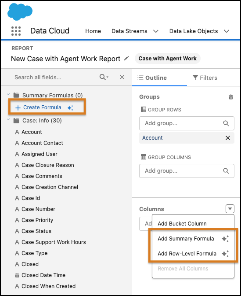Click sparkle icon beside Add Summary Formula
241x296 pixels.
click(x=225, y=239)
